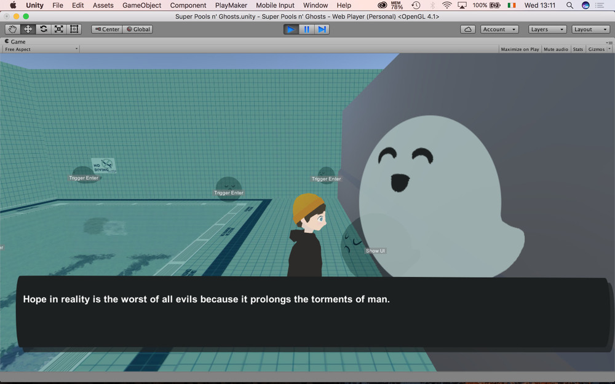Open the Free Aspect dropdown

click(x=41, y=49)
